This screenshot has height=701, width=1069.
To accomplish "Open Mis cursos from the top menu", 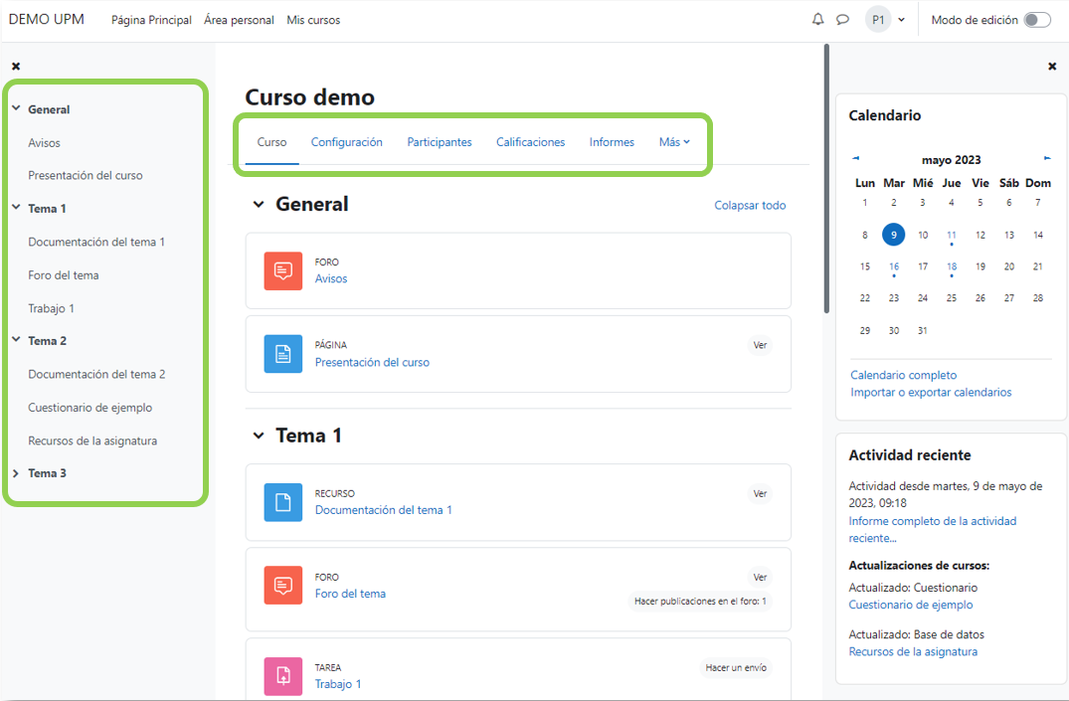I will click(x=313, y=19).
